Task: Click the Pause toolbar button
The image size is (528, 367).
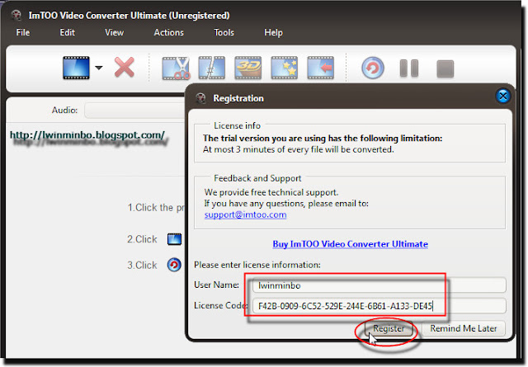Action: click(x=409, y=68)
